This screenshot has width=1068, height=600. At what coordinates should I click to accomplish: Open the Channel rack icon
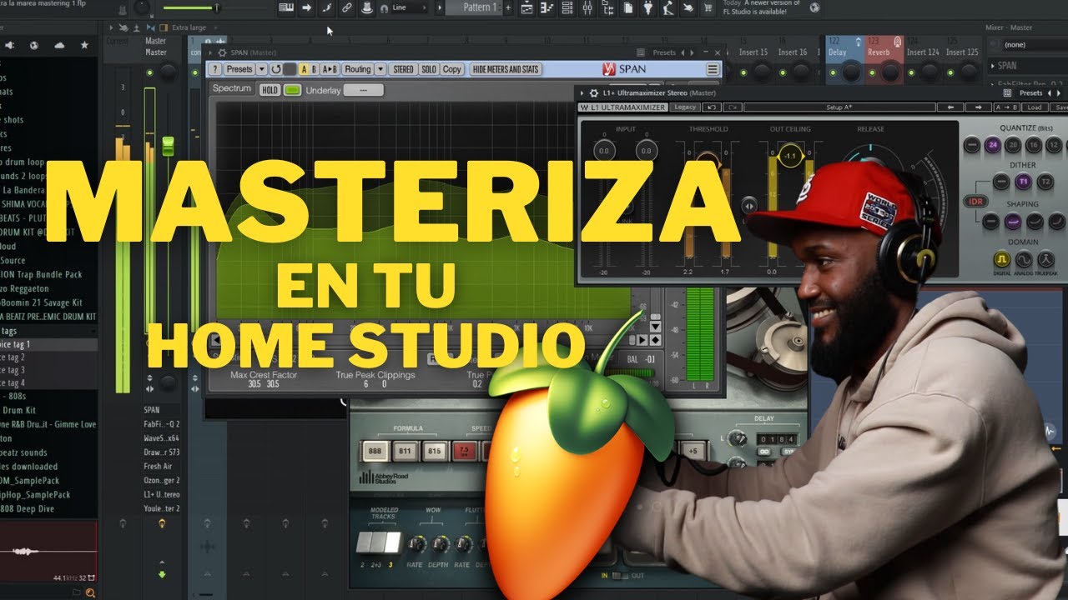[x=567, y=7]
